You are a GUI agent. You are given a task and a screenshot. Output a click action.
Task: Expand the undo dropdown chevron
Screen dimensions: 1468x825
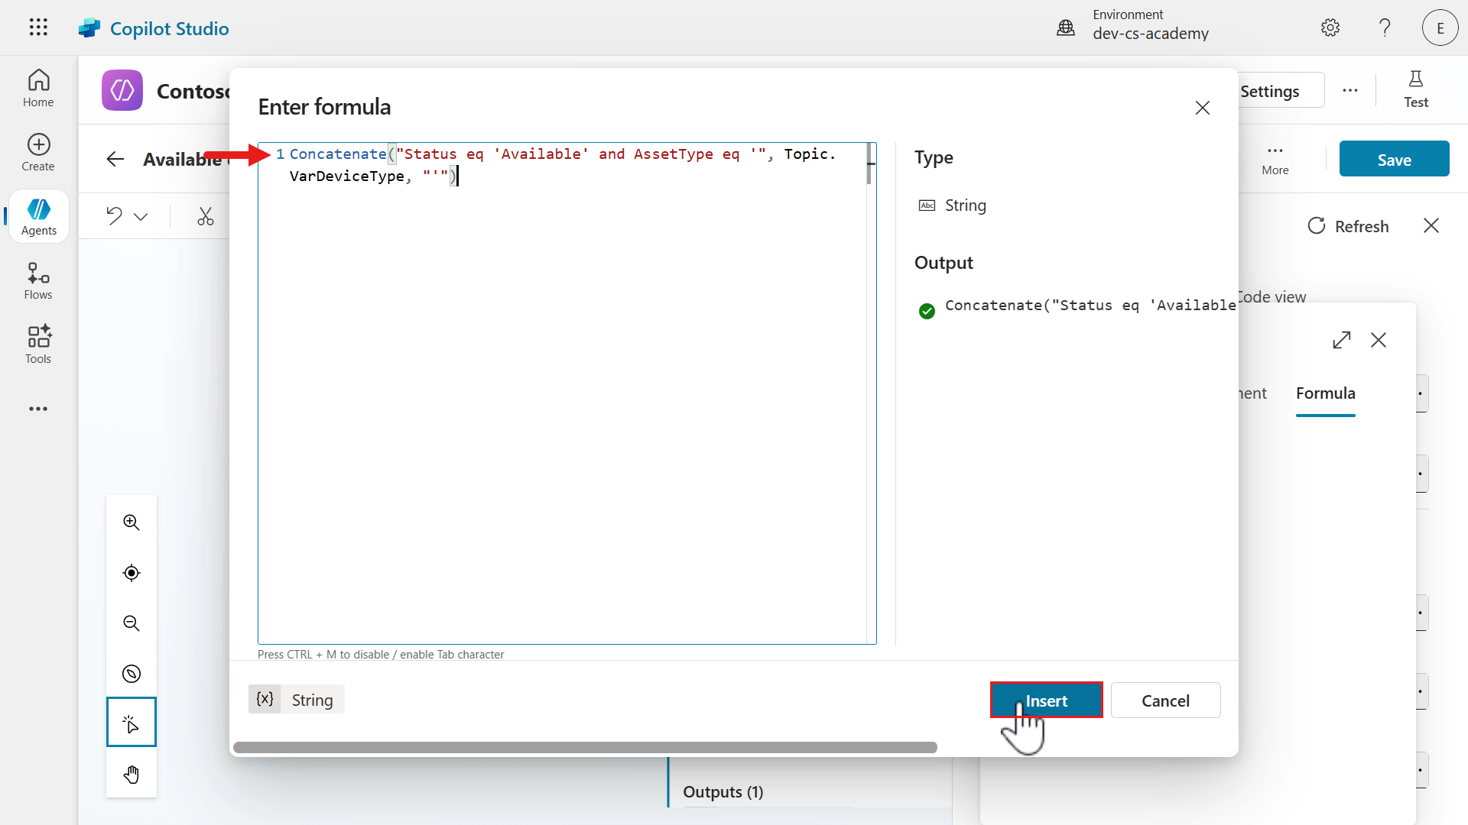coord(141,217)
